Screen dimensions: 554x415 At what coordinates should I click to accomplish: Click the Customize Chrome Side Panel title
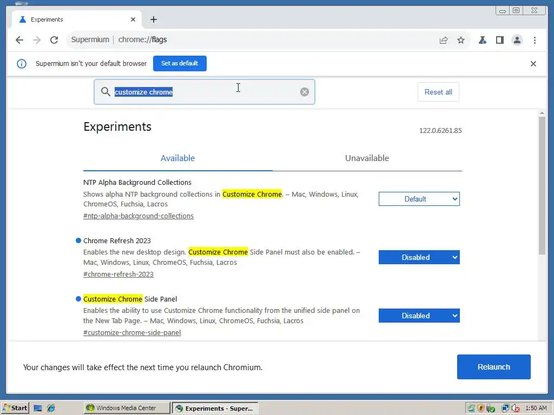click(x=130, y=299)
